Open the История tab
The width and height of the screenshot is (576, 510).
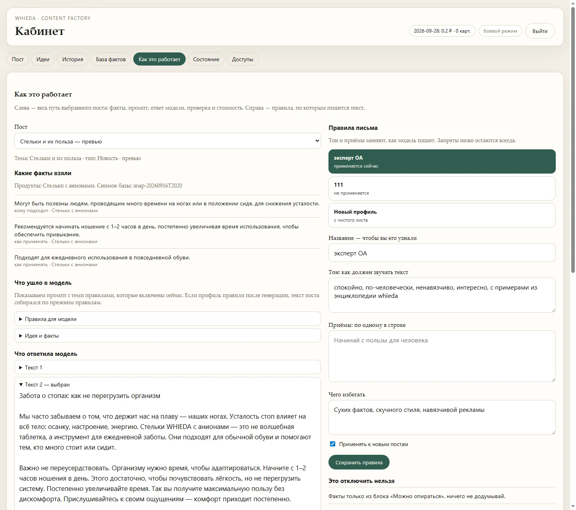tap(73, 59)
